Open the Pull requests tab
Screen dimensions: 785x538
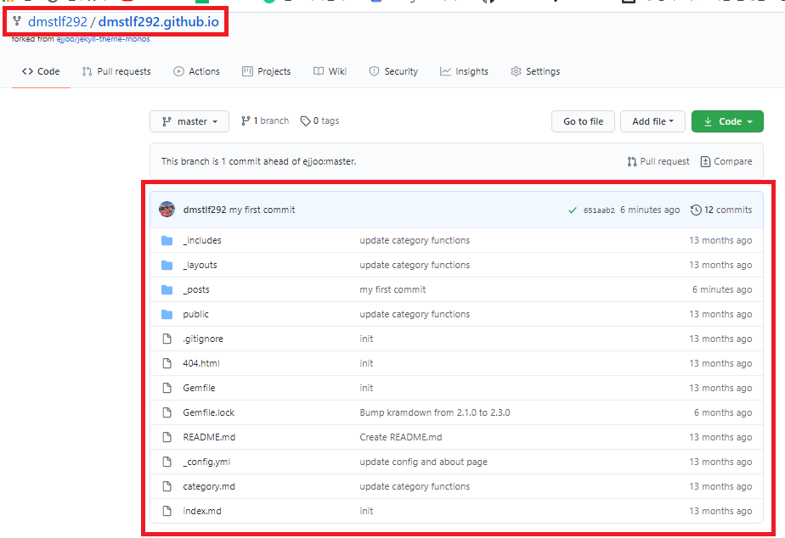pos(116,71)
